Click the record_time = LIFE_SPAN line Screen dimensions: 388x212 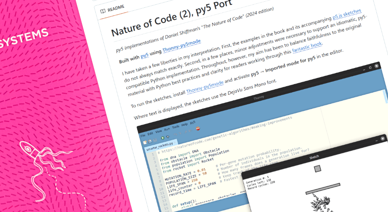[x=193, y=189]
